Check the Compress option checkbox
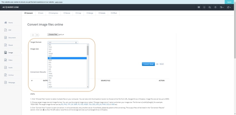This screenshot has height=115, width=236. (49, 13)
